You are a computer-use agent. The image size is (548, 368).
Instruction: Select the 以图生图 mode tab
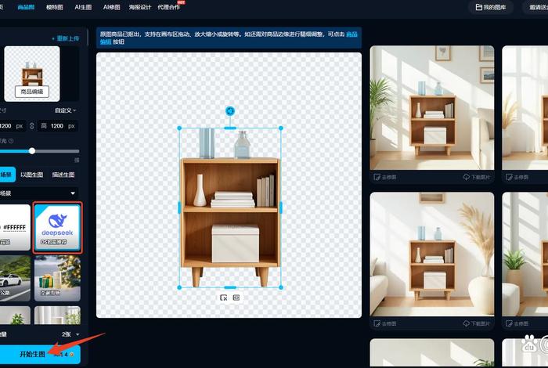click(32, 175)
